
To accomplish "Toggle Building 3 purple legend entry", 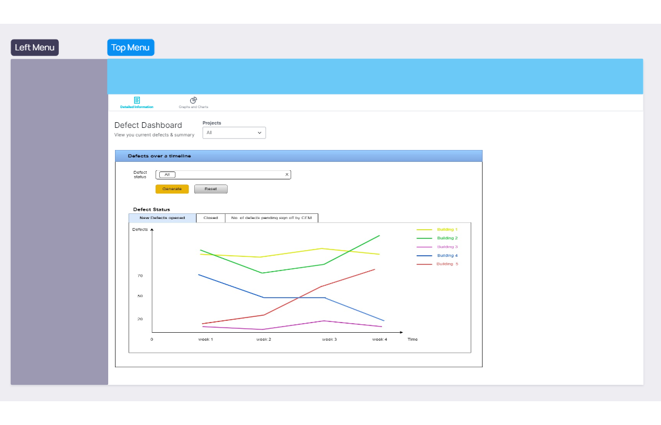I will tap(437, 247).
